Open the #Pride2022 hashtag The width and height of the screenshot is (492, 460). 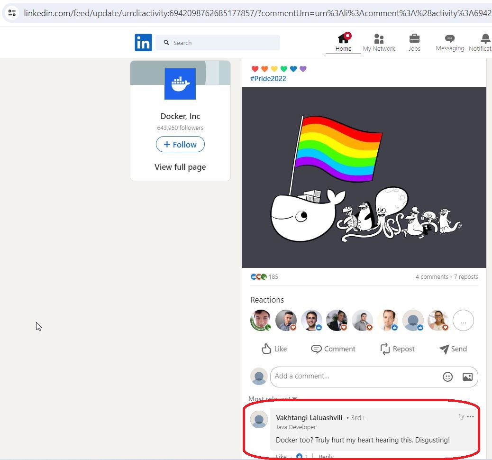(x=268, y=79)
